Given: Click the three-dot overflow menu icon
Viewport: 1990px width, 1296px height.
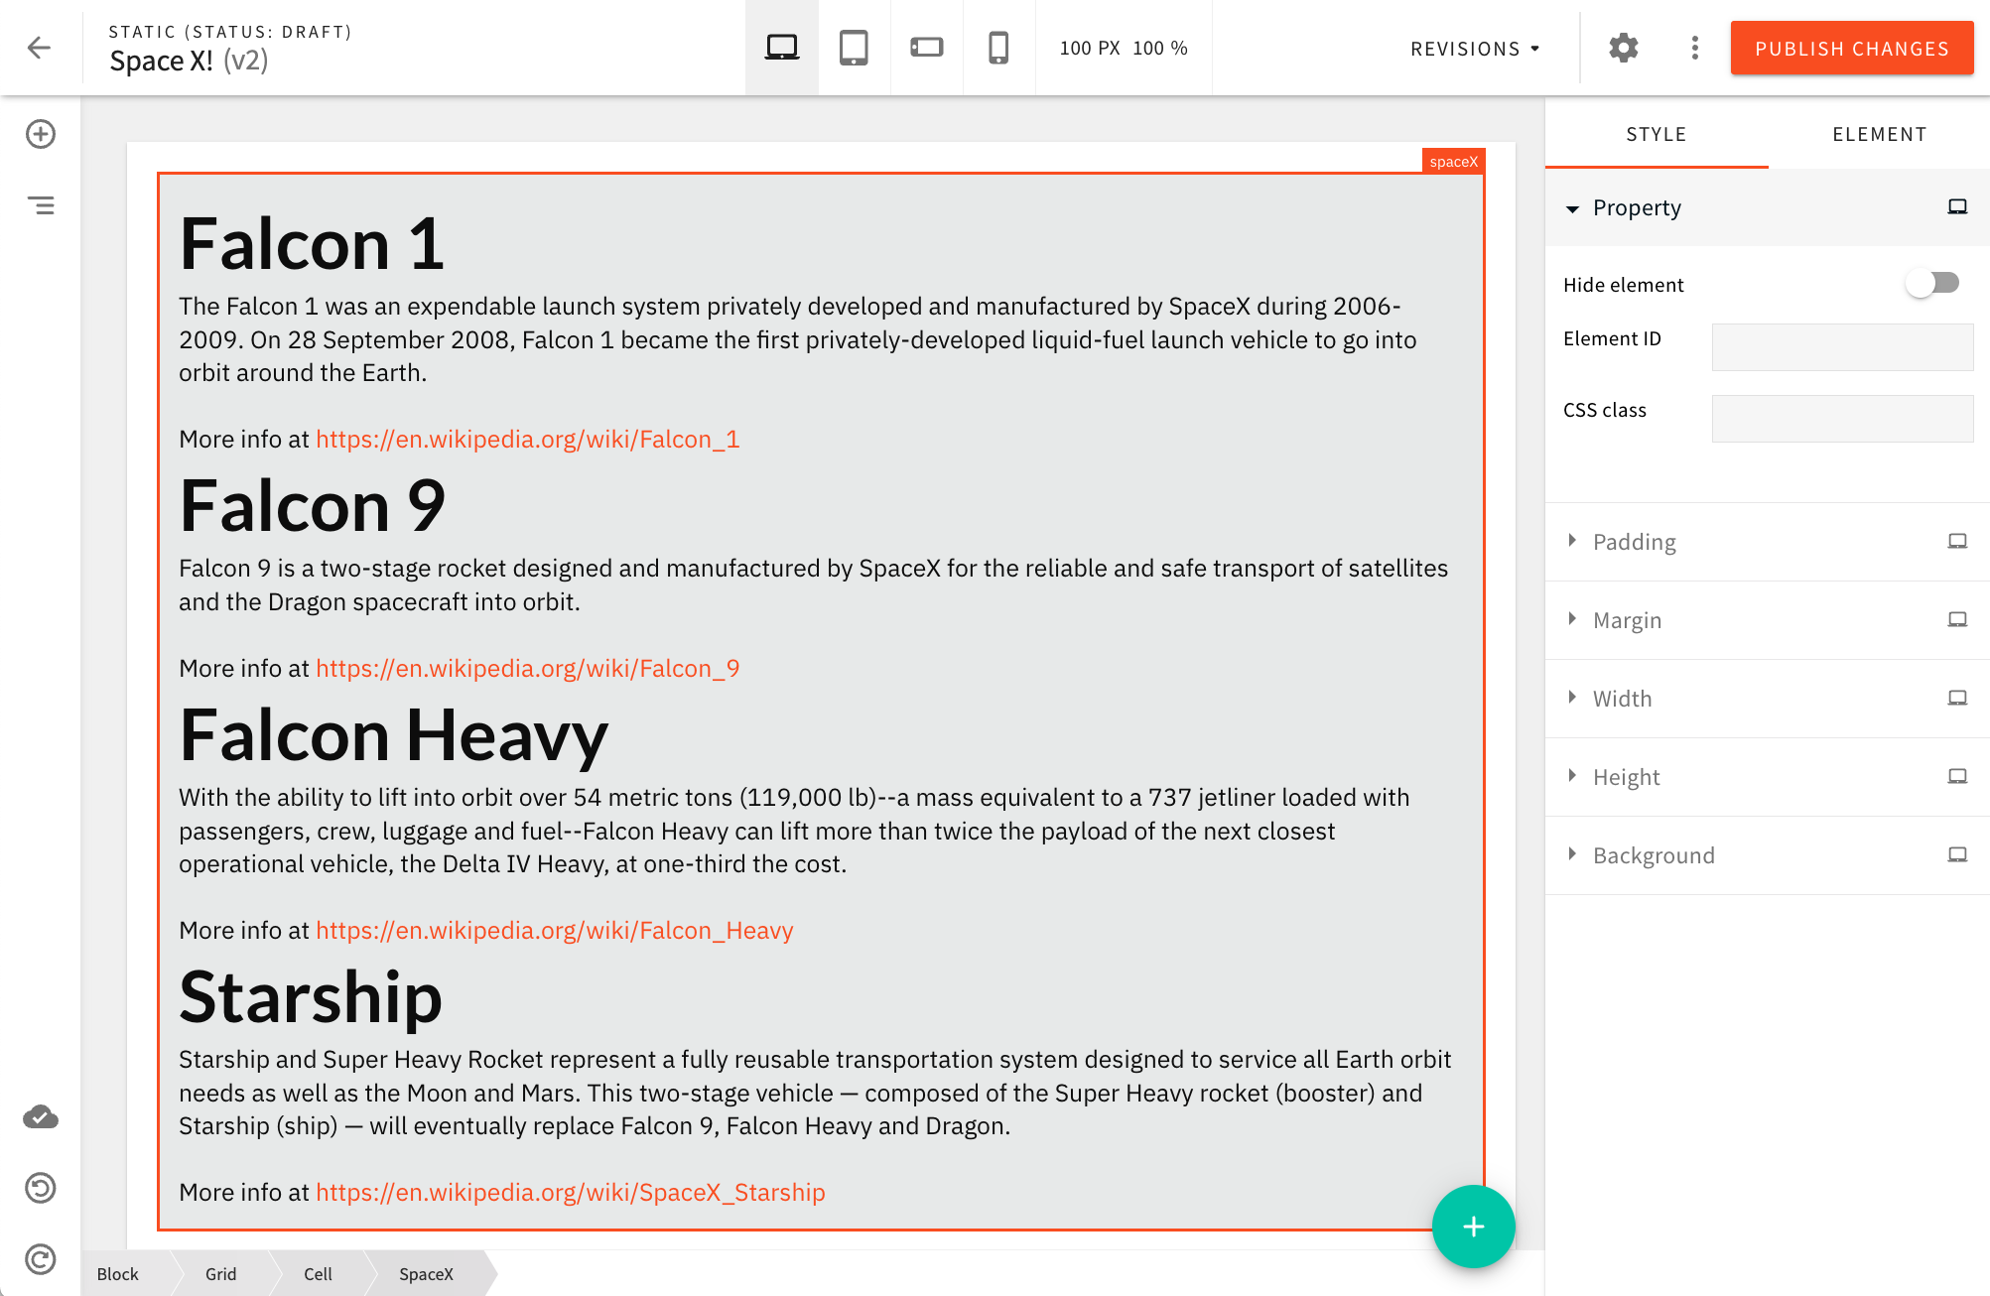Looking at the screenshot, I should (1694, 48).
